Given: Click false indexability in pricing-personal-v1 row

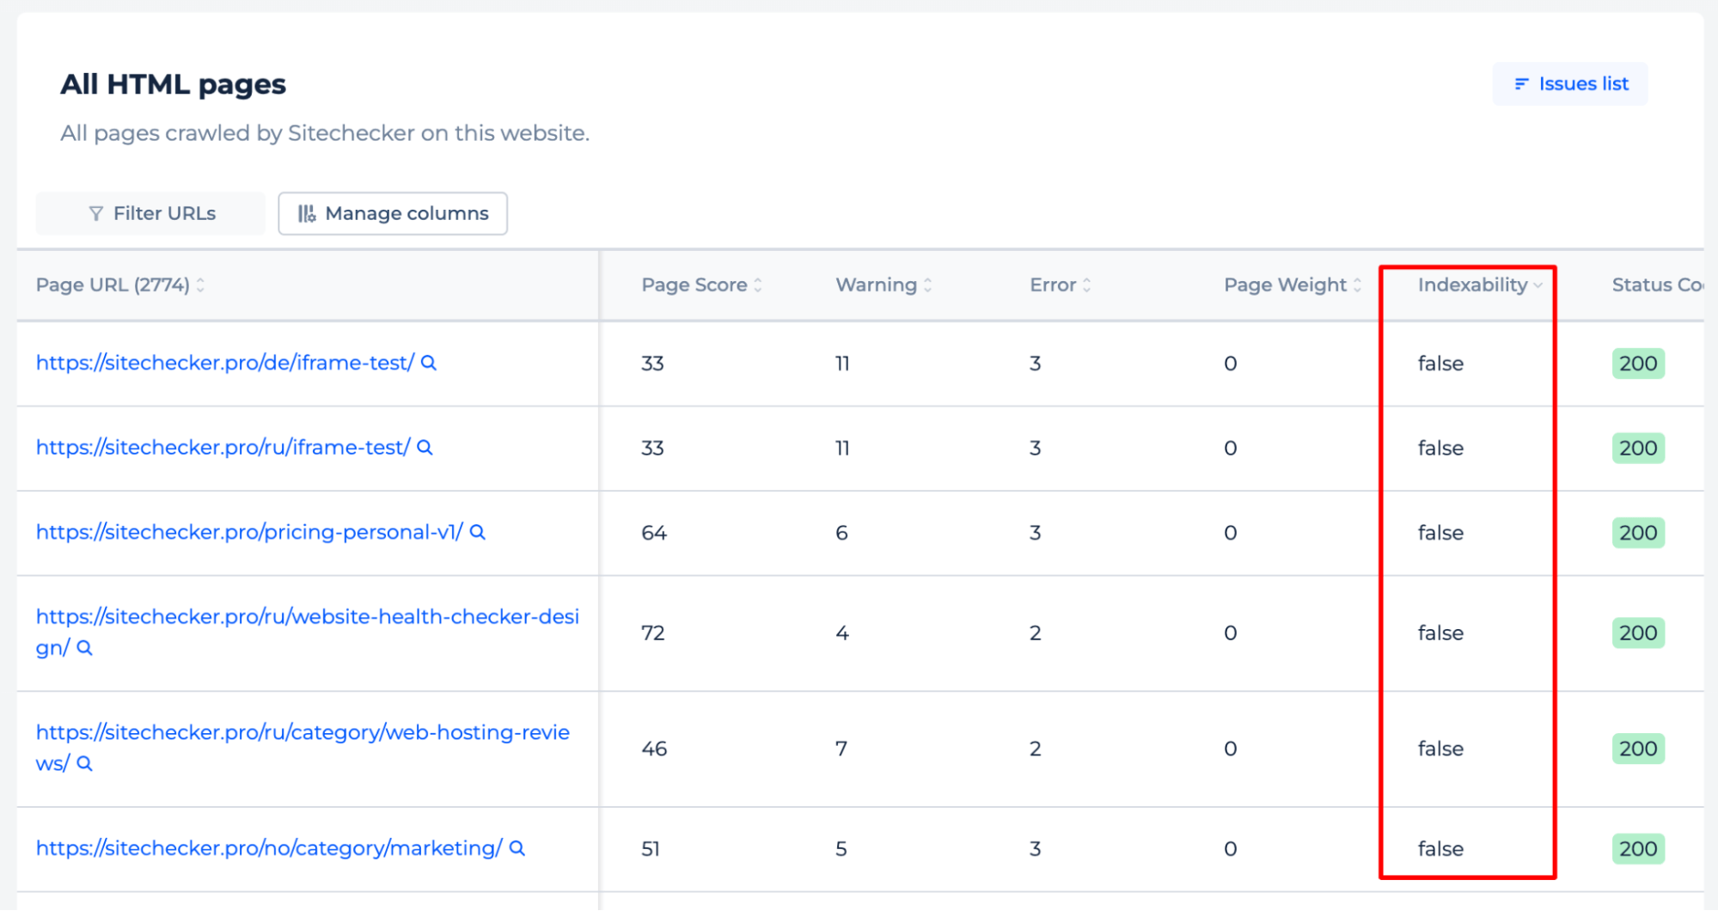Looking at the screenshot, I should 1440,533.
